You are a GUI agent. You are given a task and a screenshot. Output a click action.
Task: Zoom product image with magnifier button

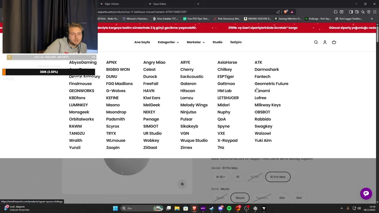182,184
